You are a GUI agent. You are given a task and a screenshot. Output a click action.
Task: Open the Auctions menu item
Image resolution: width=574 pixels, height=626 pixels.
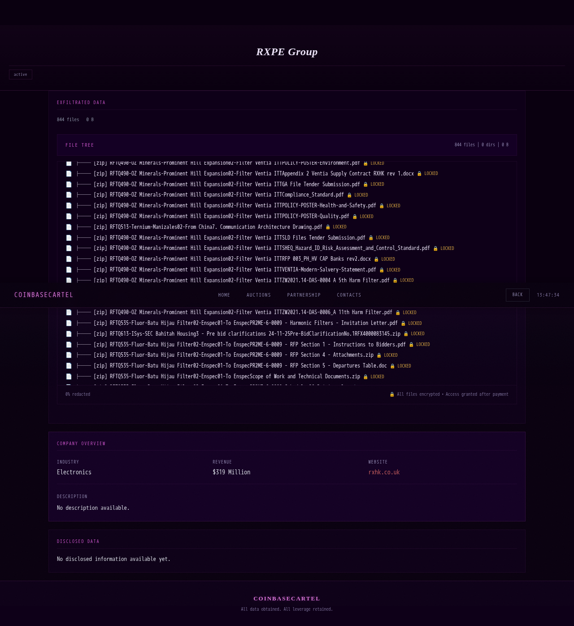click(x=259, y=295)
